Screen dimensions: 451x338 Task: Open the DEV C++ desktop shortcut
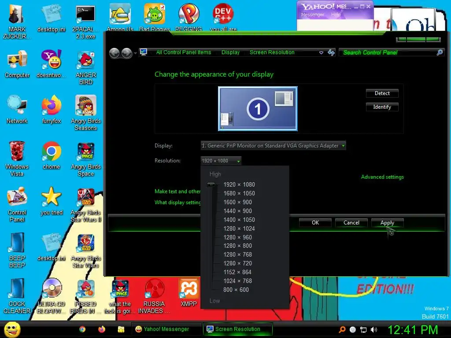tap(223, 17)
